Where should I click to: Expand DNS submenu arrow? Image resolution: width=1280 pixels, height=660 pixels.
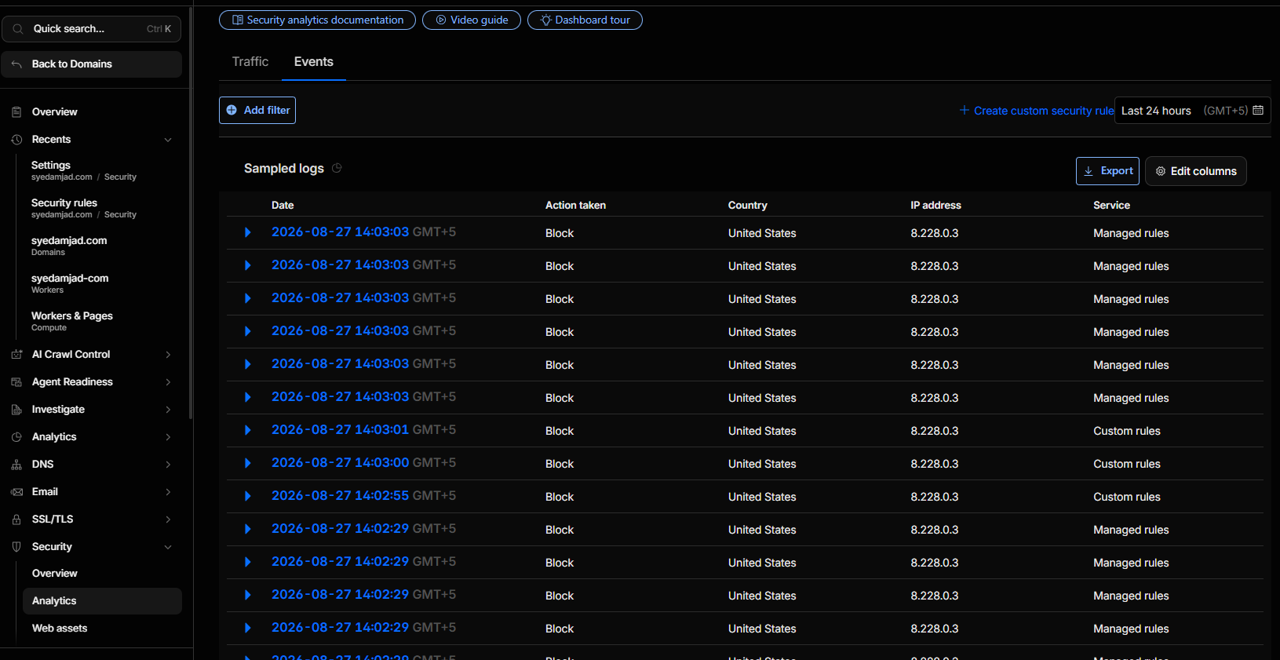coord(168,465)
